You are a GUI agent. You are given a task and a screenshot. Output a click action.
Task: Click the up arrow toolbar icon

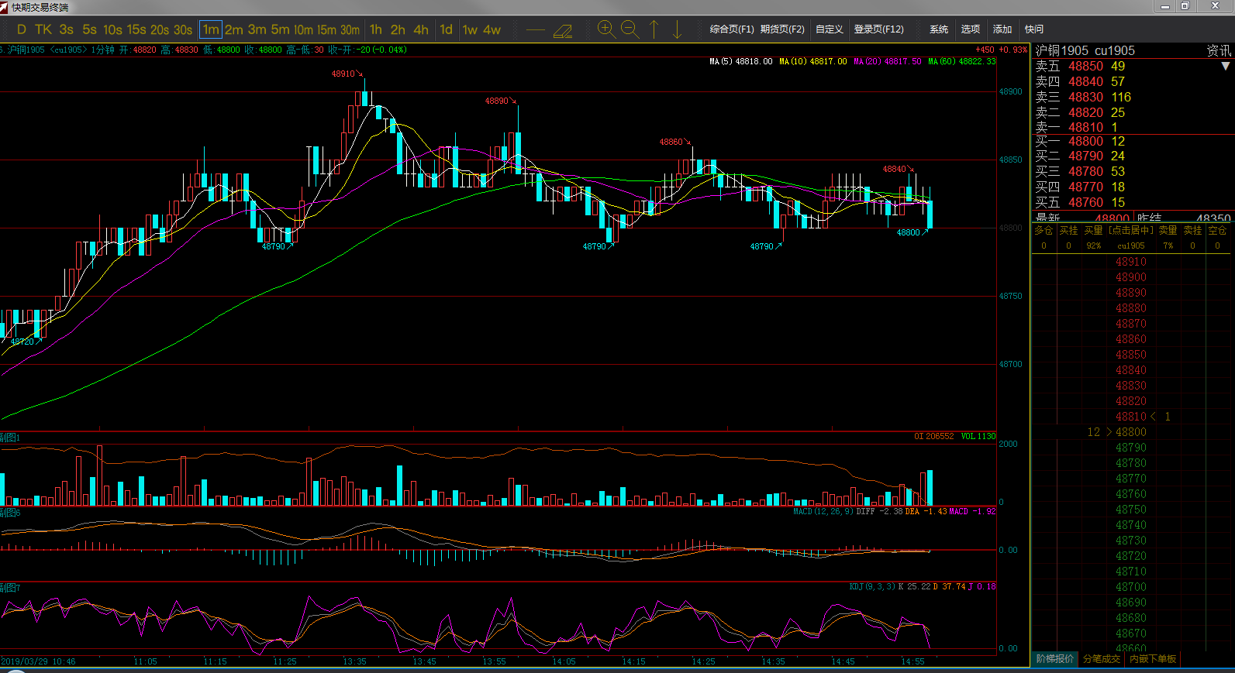pos(654,29)
